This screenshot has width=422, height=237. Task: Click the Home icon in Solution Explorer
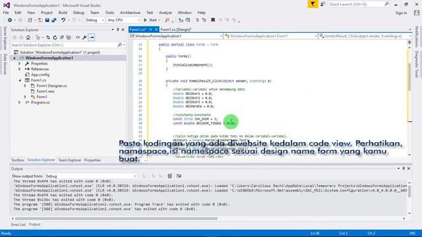(x=28, y=38)
